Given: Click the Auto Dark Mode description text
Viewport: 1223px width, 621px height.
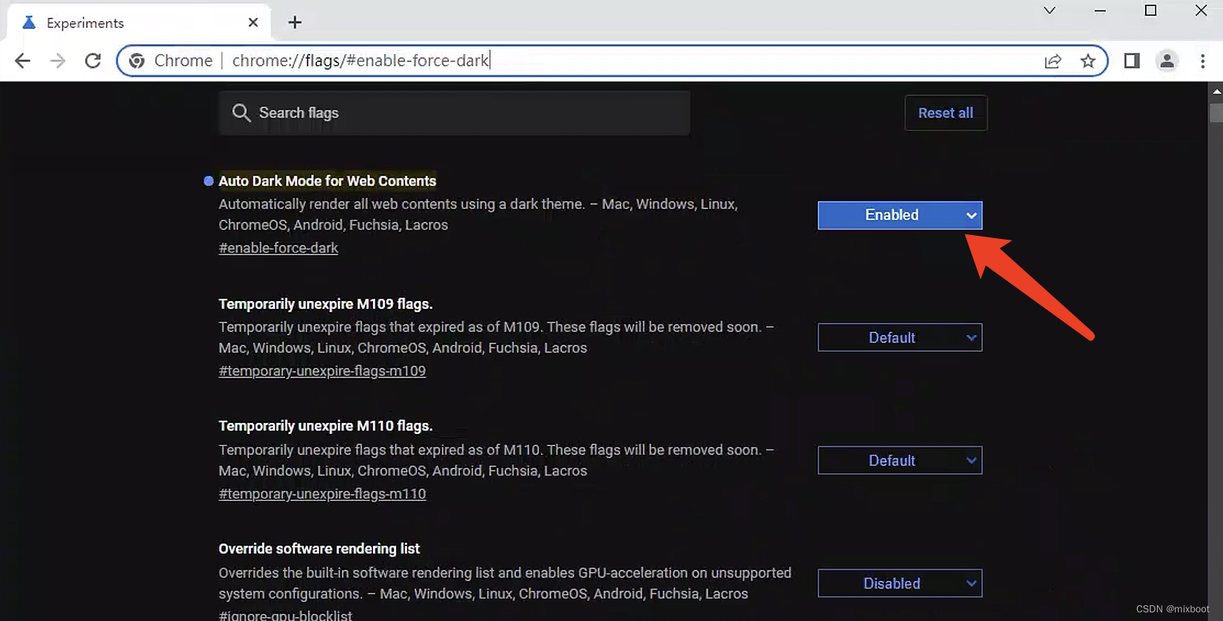Looking at the screenshot, I should [x=478, y=215].
